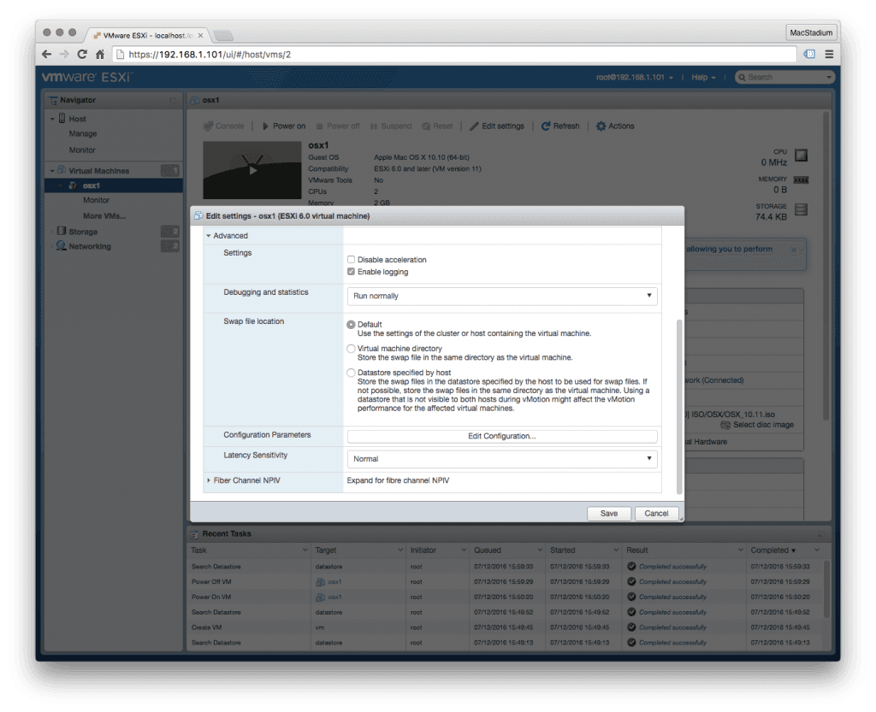Refresh the osx1 VM view
This screenshot has width=876, height=712.
click(x=560, y=126)
